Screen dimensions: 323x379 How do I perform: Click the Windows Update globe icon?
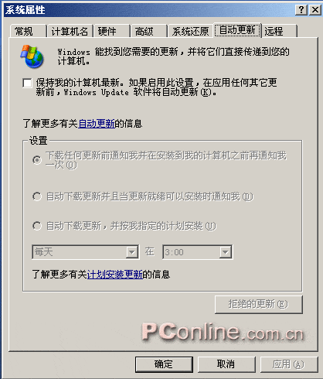[32, 56]
